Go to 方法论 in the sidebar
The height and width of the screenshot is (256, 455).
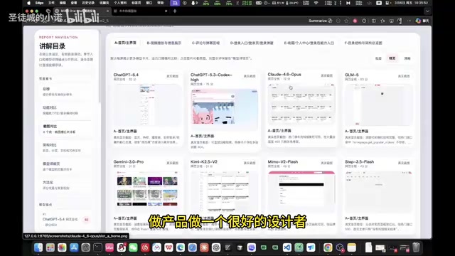pos(66,185)
